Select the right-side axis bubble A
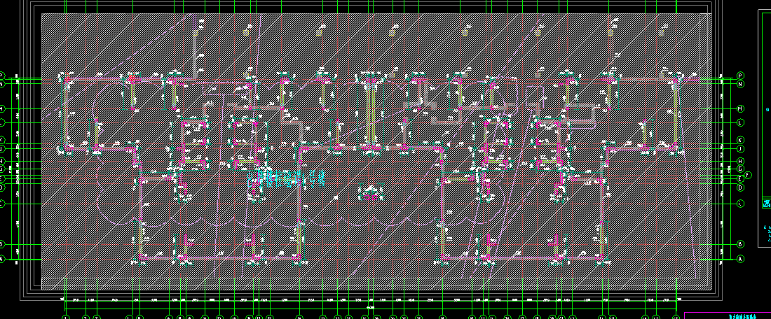The image size is (771, 319). pos(741,259)
